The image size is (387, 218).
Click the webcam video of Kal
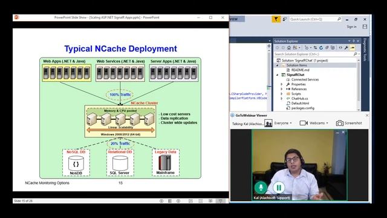point(299,165)
